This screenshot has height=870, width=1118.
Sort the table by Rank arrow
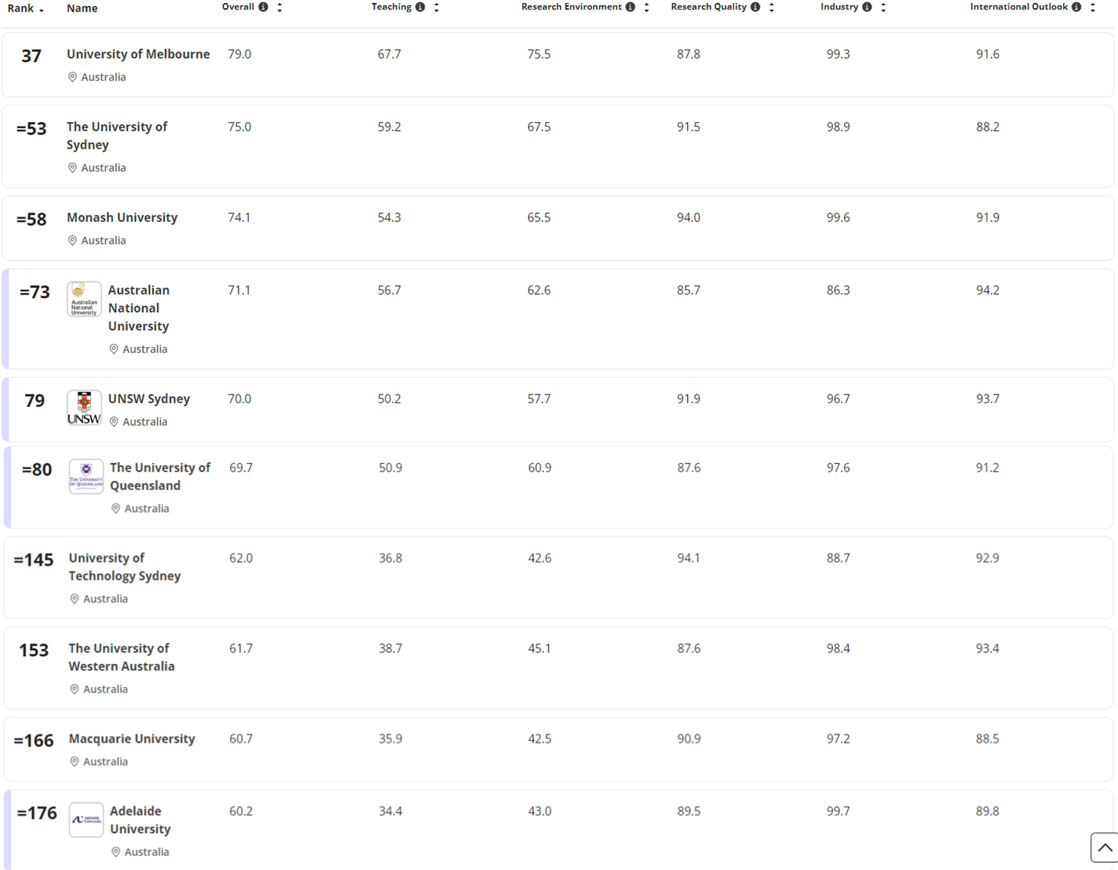coord(41,9)
